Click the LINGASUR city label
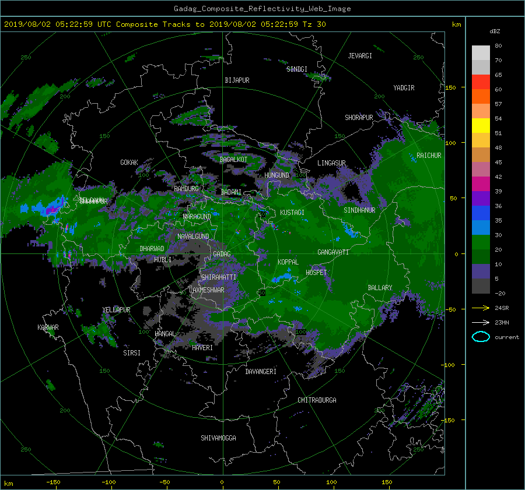Image resolution: width=525 pixels, height=490 pixels. 331,163
